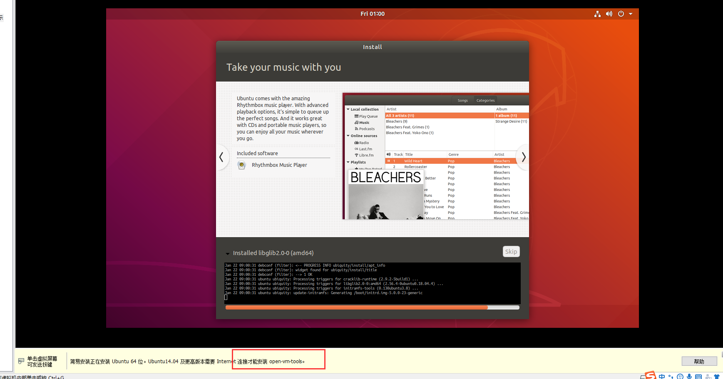
Task: Click the network icon in the top bar
Action: [598, 14]
